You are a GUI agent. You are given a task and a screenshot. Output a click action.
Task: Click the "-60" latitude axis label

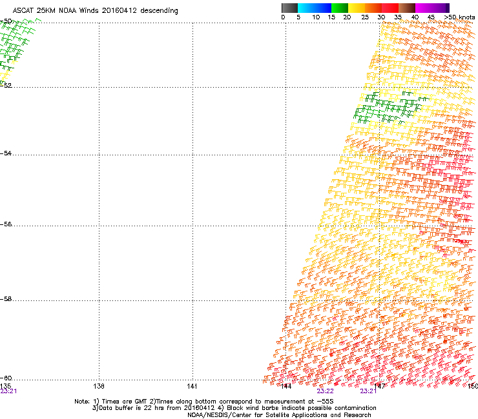(x=6, y=378)
